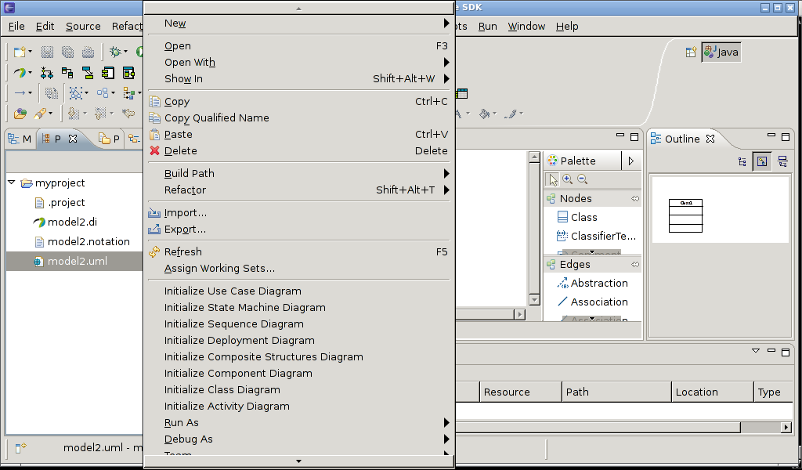Open the Debug dropdown arrow
Screen dimensions: 802x470
point(125,52)
